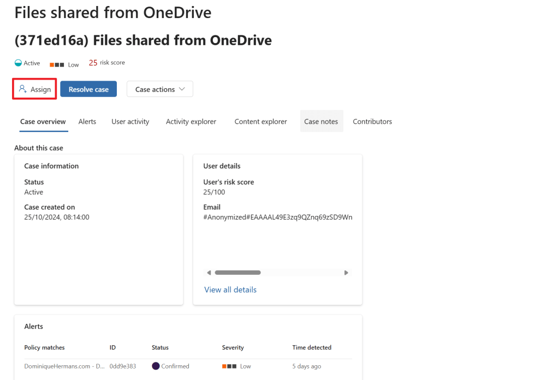
Task: Click the Confirmed status circle icon
Action: tap(156, 366)
